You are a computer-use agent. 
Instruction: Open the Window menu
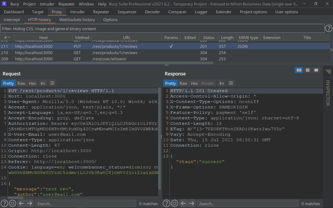86,4
